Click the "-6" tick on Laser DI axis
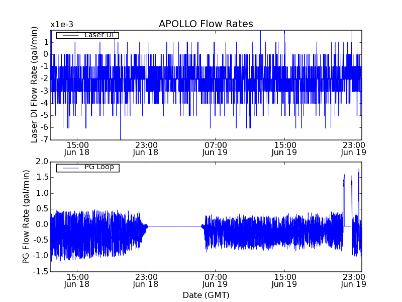 coord(44,127)
